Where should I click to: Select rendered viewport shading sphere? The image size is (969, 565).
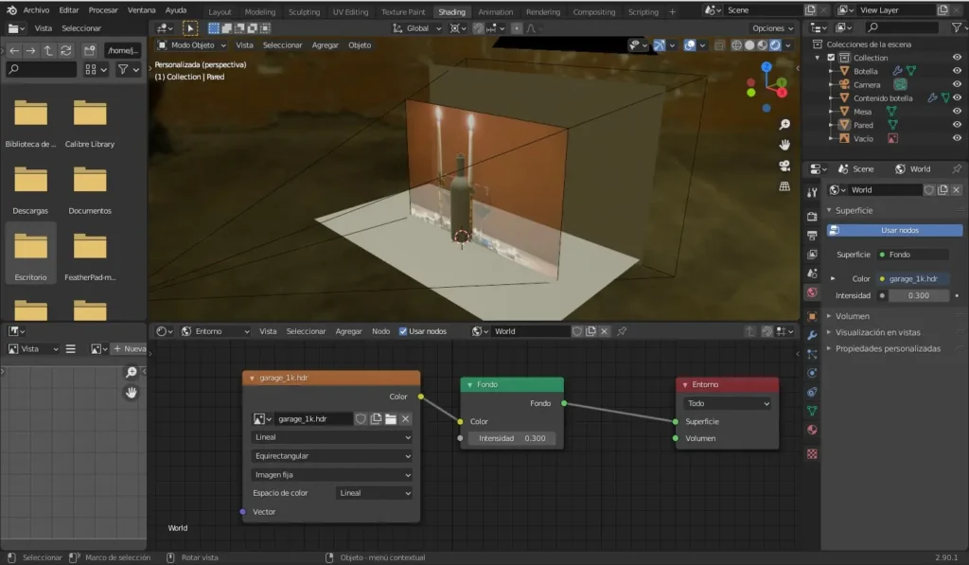(775, 45)
